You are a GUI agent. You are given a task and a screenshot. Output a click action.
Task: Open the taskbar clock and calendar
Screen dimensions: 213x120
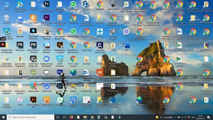point(200,117)
